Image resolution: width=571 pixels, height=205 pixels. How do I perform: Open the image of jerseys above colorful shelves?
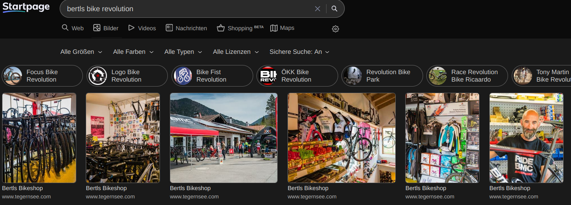341,138
